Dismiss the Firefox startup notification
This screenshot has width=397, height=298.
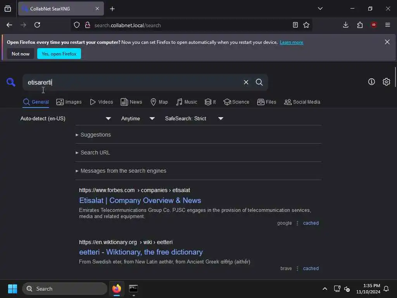tap(387, 42)
